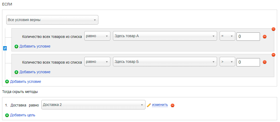Open the 'Здесь товар Б' product list dropdown
Screen dimensions: 280x122
(165, 62)
